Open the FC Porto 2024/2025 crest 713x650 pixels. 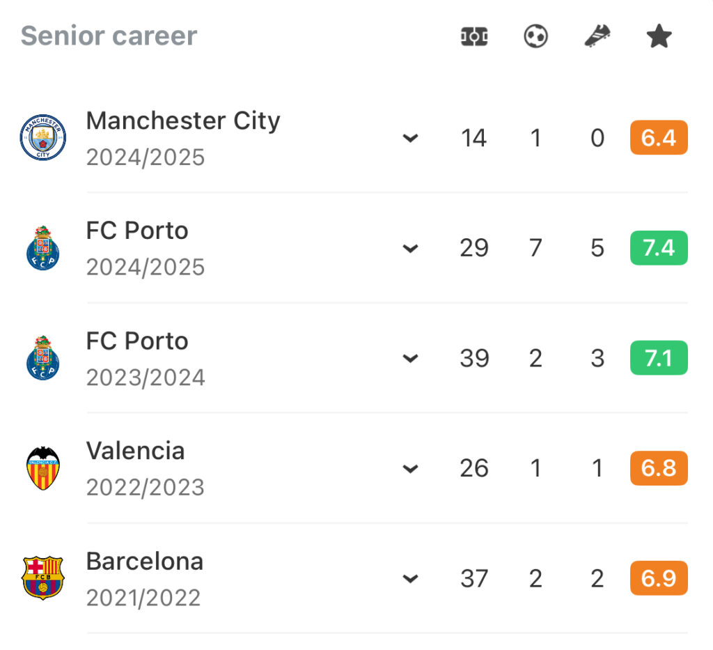[x=42, y=248]
